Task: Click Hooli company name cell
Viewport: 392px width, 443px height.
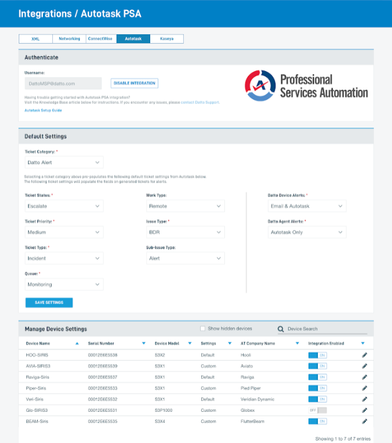Action: [246, 355]
